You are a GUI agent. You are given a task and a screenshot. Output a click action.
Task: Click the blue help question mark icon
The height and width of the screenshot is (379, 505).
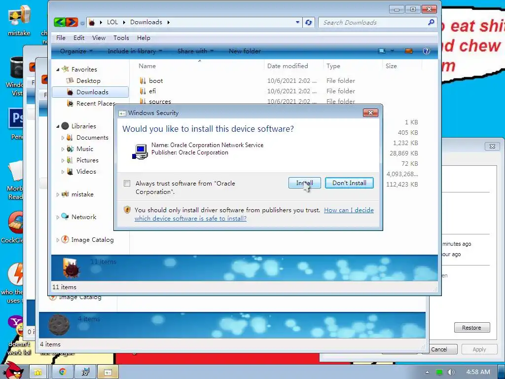[x=427, y=51]
